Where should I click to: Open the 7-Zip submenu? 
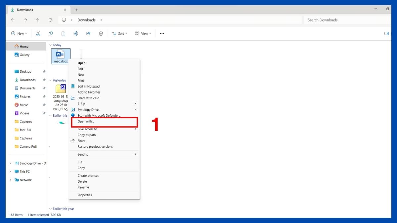click(x=104, y=104)
